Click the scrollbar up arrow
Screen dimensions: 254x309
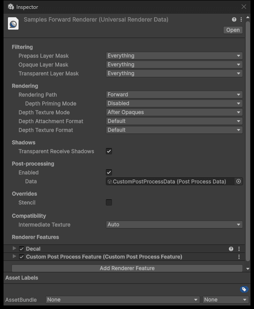(x=248, y=17)
